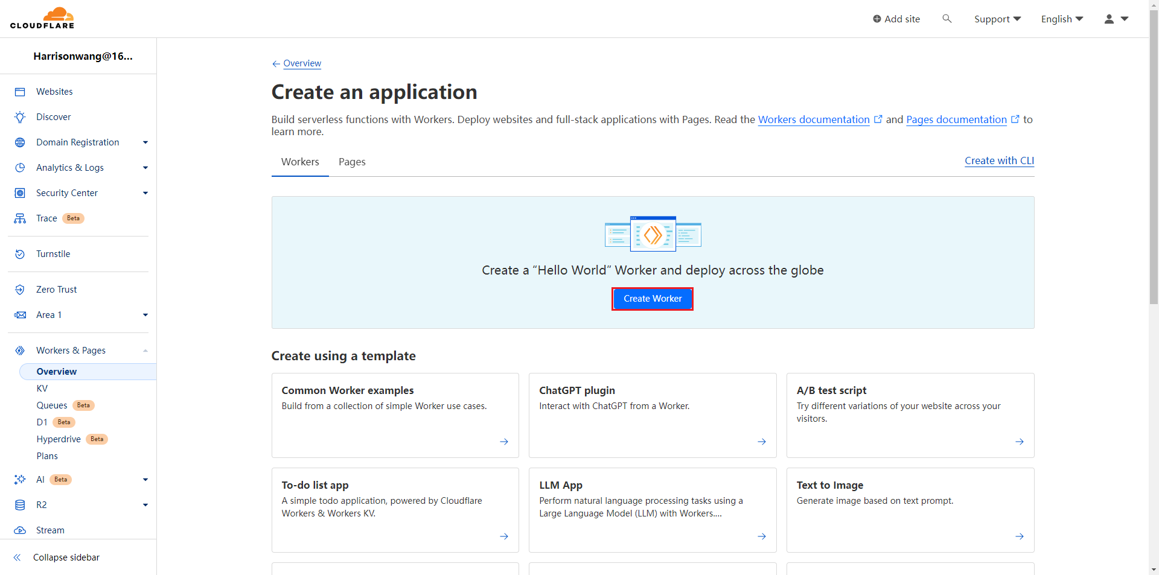Click the Stream cloud icon

(20, 530)
